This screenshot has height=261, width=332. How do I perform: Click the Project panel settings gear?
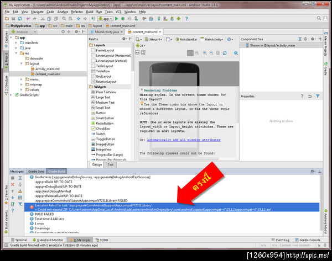point(76,31)
